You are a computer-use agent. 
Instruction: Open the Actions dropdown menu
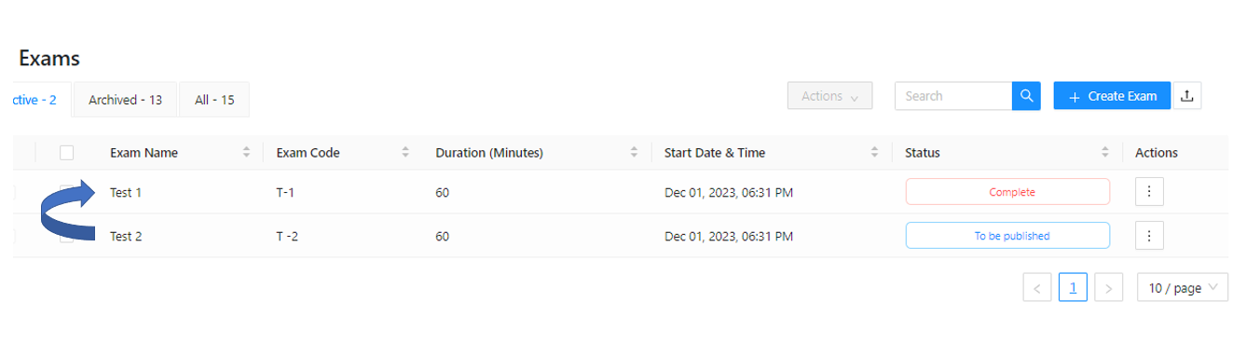pyautogui.click(x=830, y=96)
